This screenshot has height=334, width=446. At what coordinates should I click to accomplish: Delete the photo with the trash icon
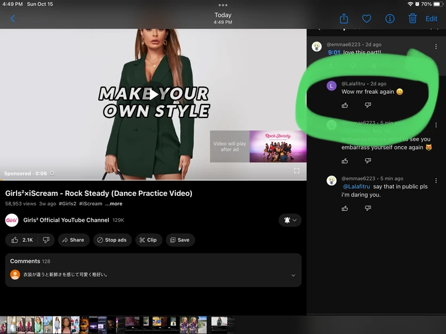412,18
